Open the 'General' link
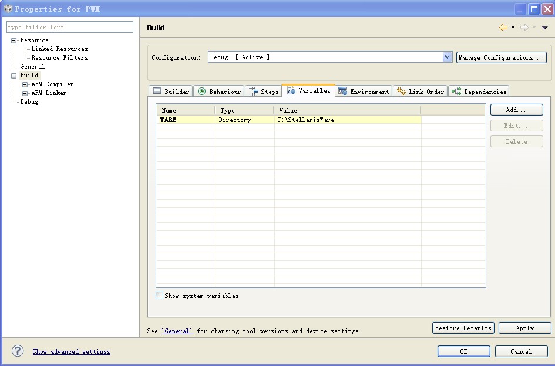 [177, 331]
